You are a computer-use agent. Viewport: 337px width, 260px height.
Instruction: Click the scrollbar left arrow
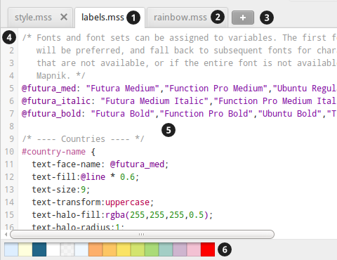(x=6, y=234)
